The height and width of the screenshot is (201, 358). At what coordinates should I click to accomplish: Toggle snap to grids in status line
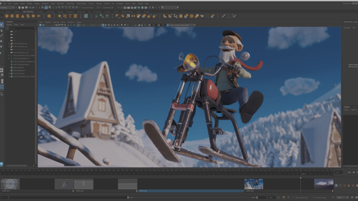[x=59, y=7]
